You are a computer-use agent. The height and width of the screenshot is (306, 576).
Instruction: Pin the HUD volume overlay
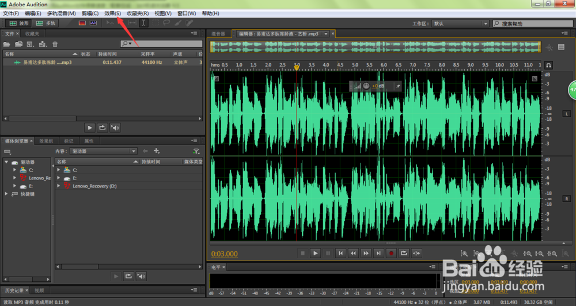click(397, 86)
